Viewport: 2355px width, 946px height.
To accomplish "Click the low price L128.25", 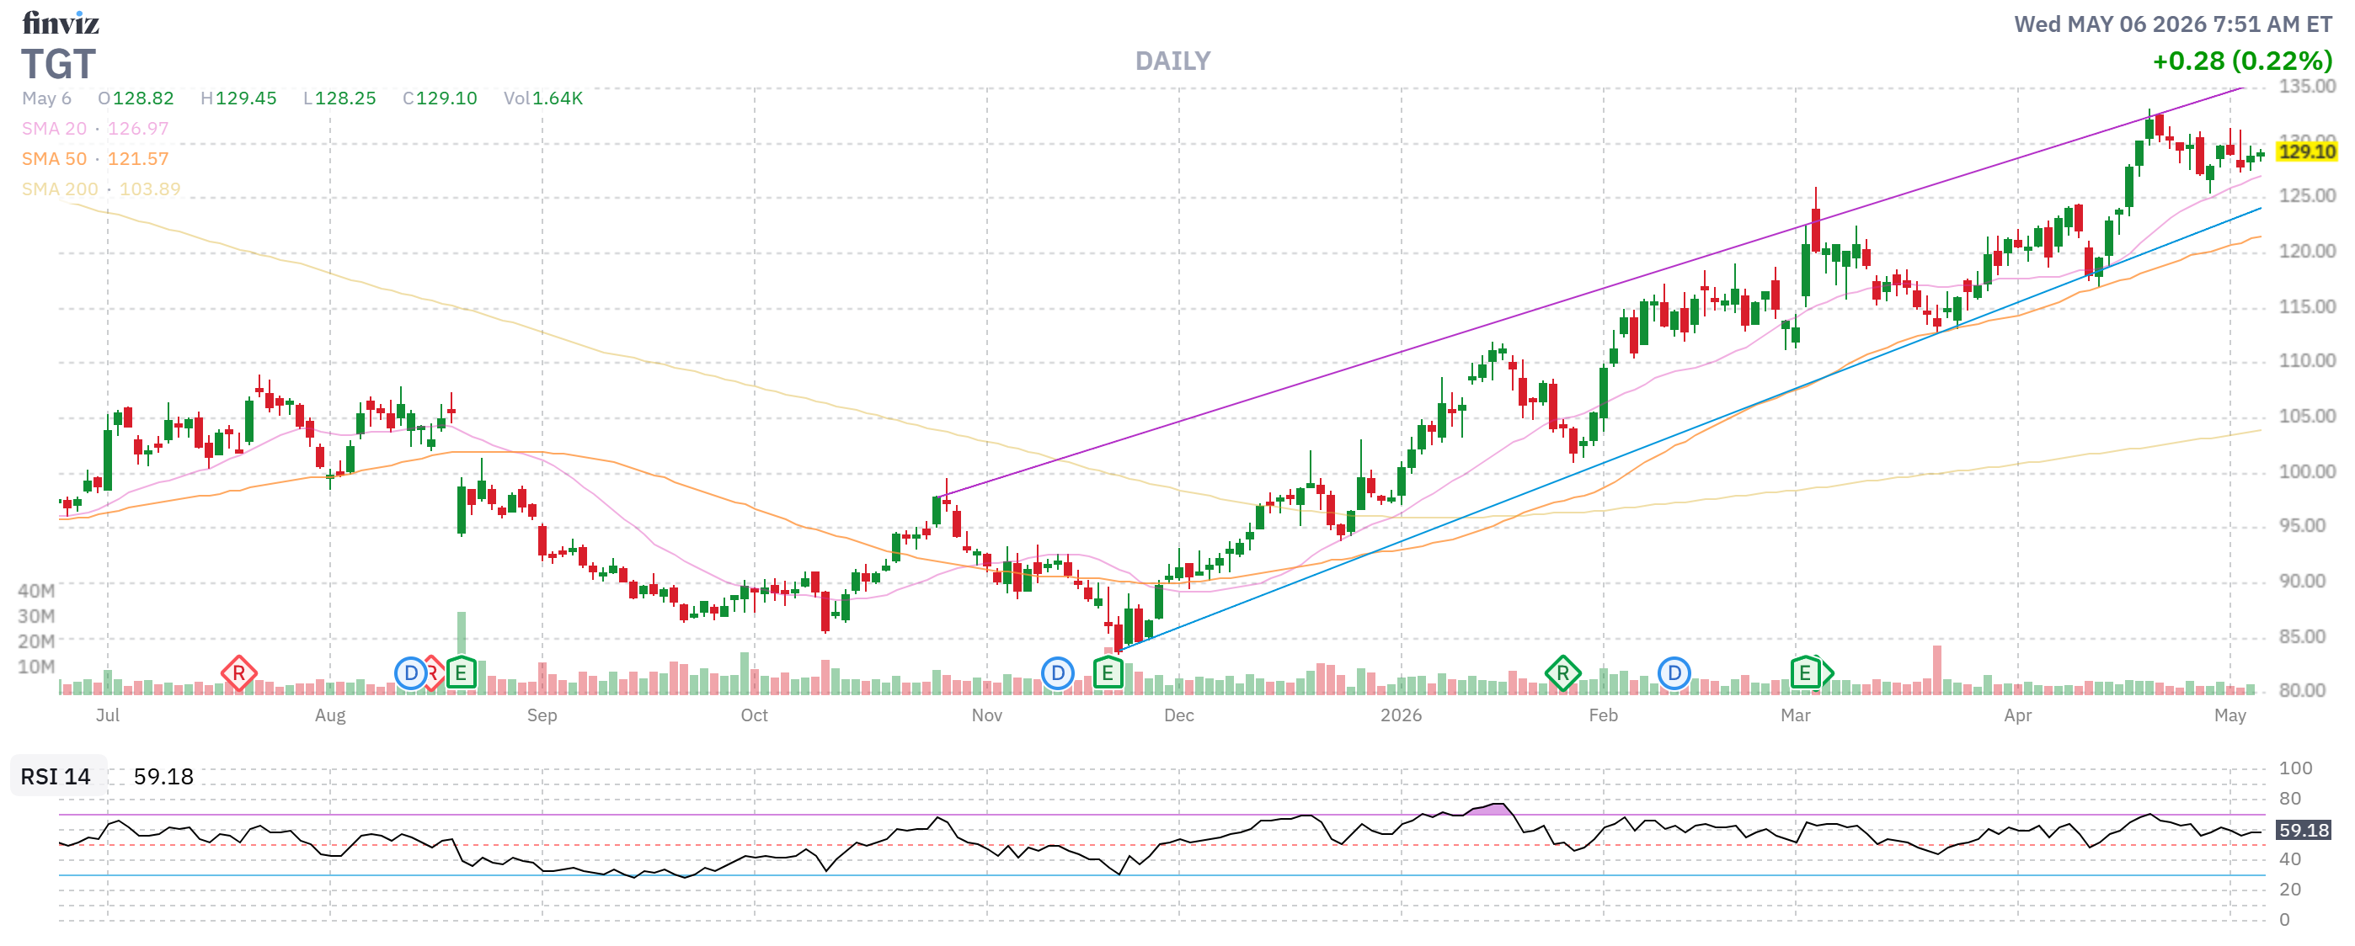I will (339, 98).
